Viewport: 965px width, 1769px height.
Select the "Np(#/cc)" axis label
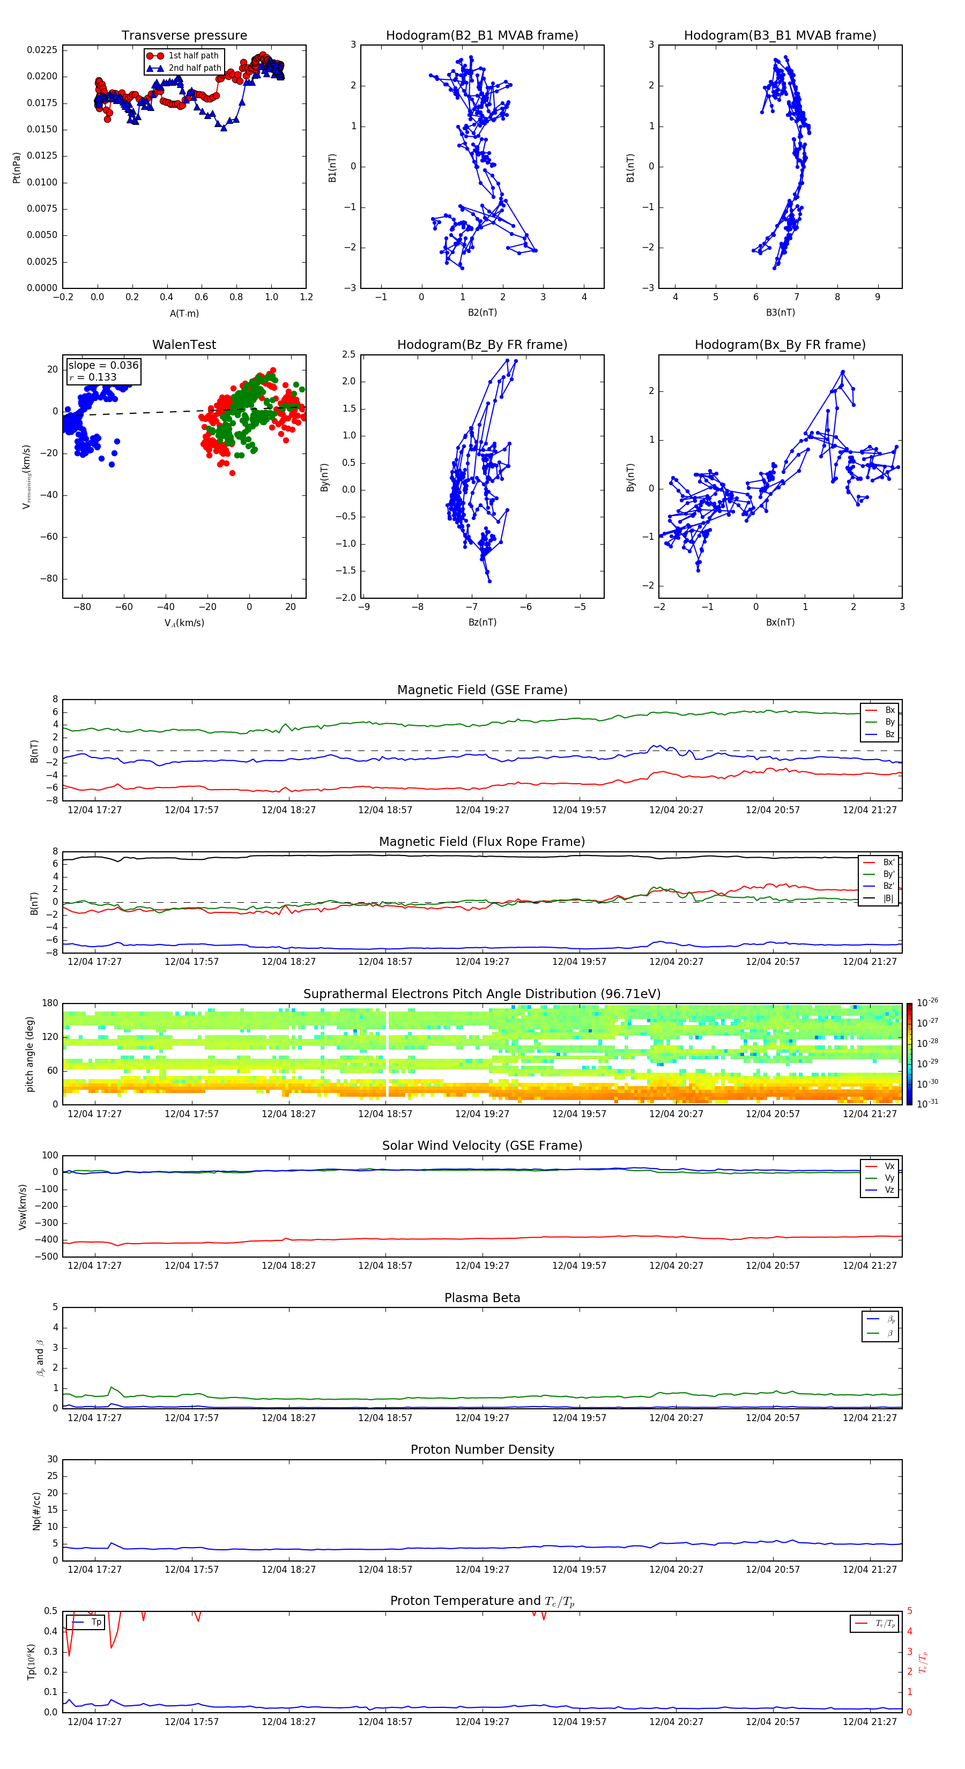pos(36,1511)
